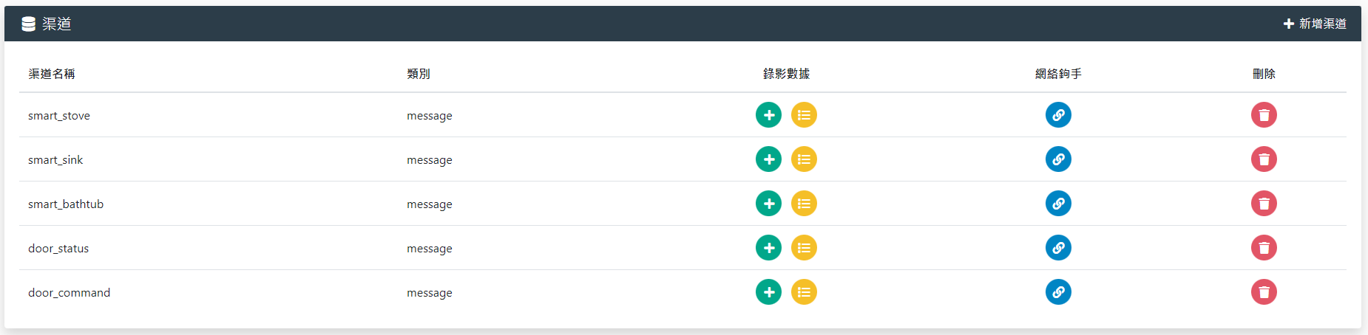Delete the door_command channel
This screenshot has width=1368, height=335.
1264,292
